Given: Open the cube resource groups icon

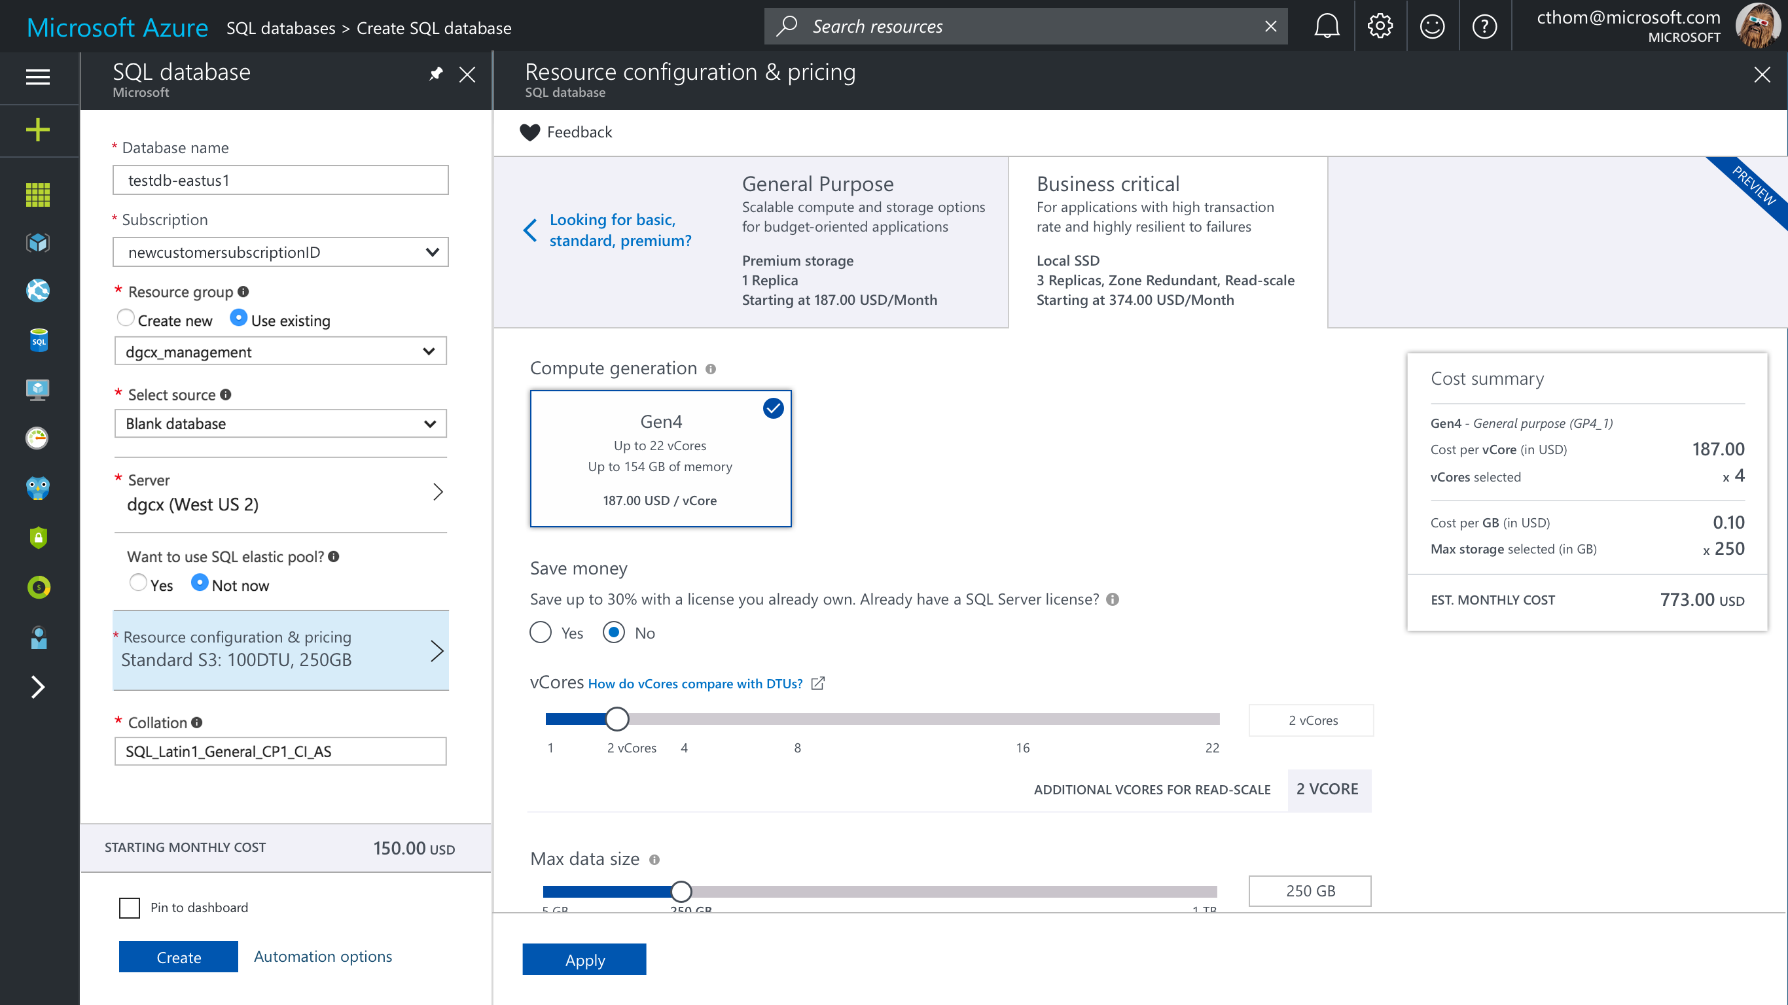Looking at the screenshot, I should [38, 243].
